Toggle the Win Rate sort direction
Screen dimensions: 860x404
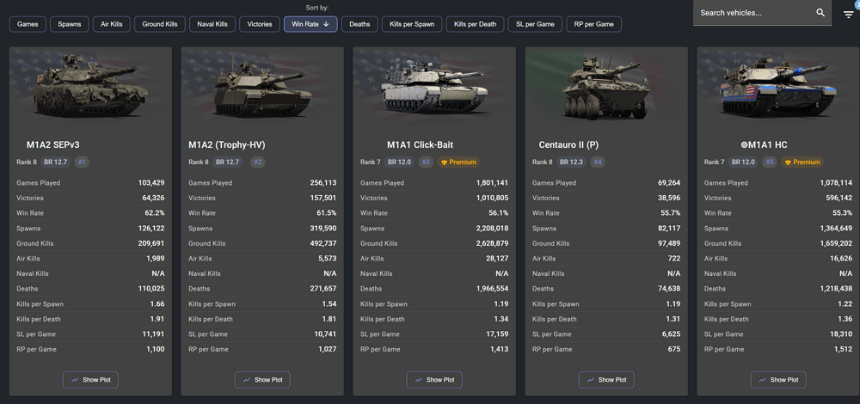[x=310, y=24]
